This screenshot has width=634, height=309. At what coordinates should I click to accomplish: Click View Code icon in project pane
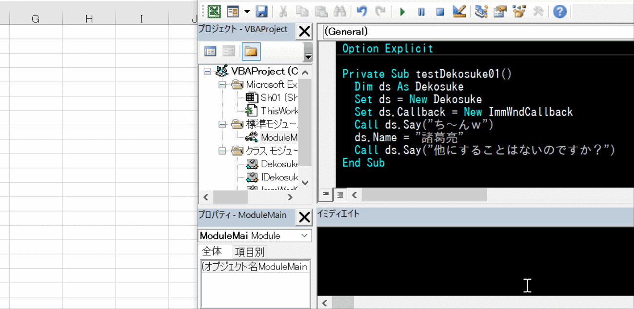210,51
